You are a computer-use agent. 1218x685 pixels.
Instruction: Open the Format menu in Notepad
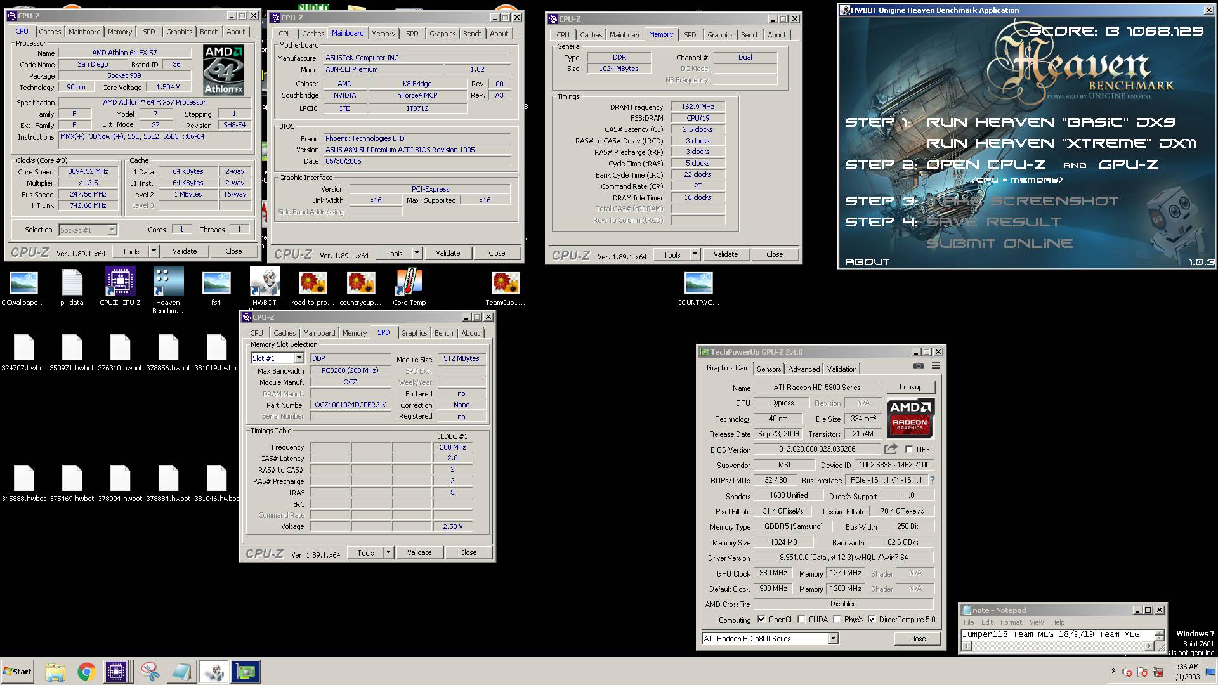coord(1011,622)
